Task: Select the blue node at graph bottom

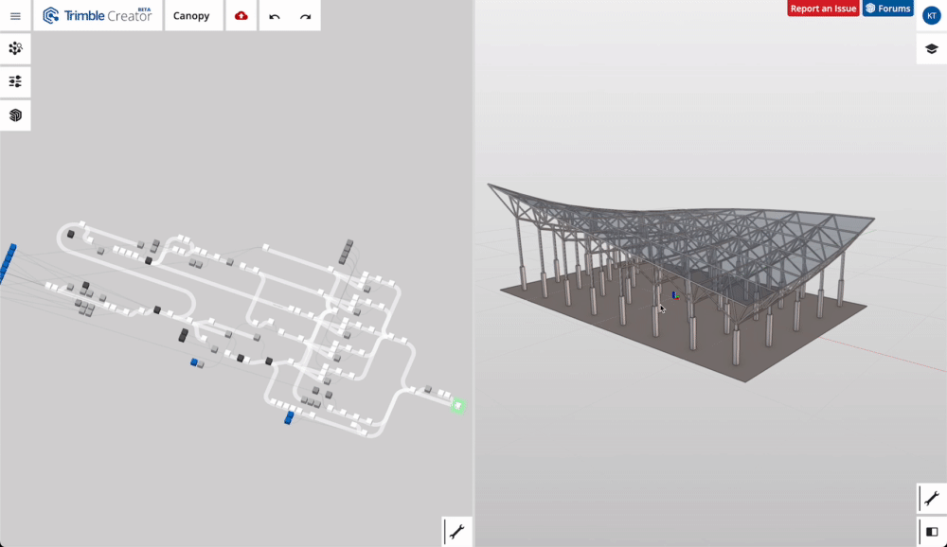Action: (289, 417)
